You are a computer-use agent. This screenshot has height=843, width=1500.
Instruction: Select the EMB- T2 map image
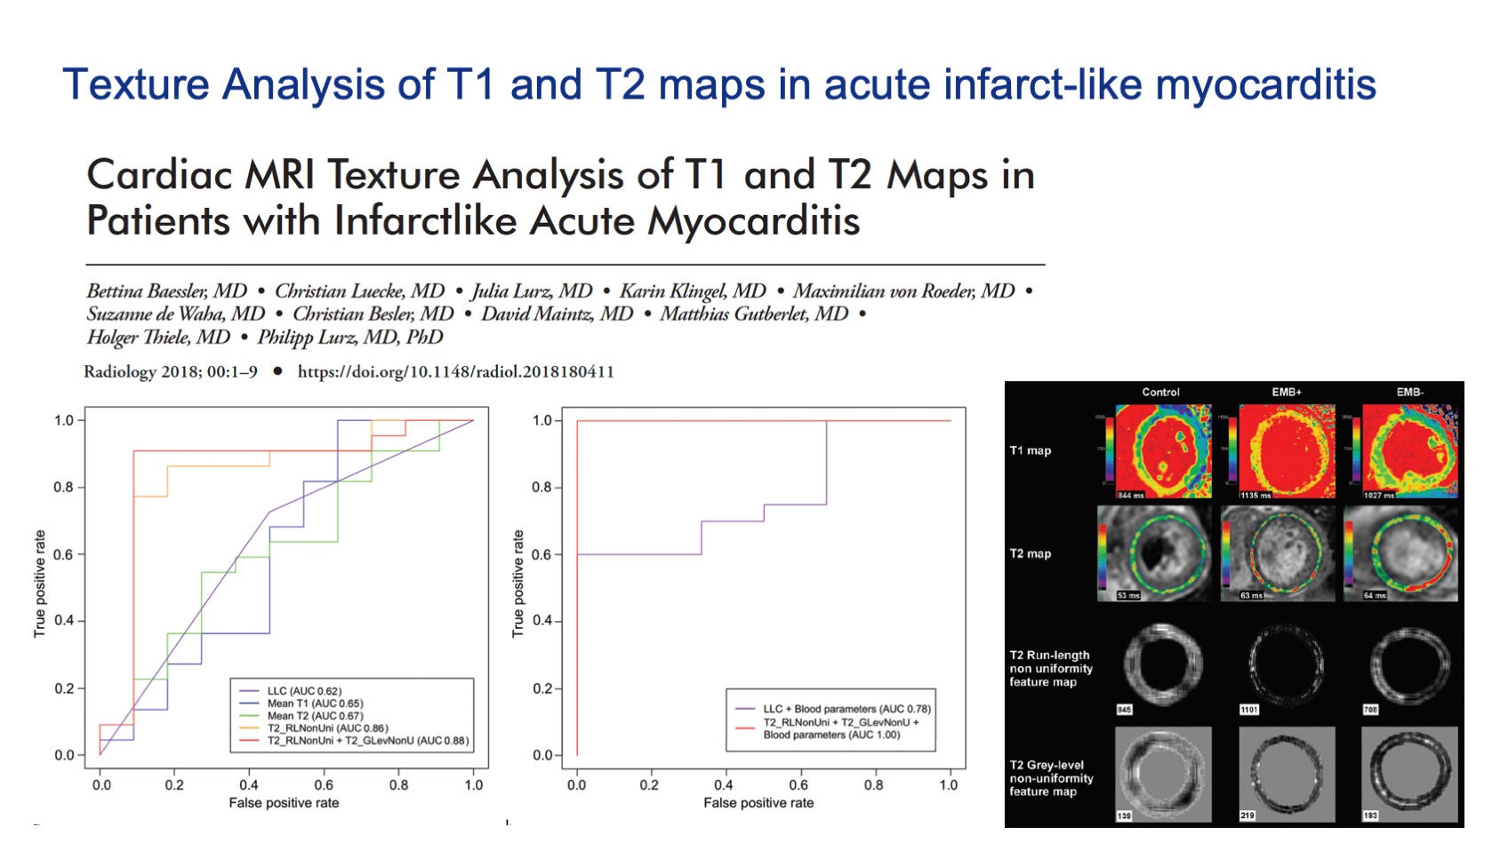click(1401, 553)
